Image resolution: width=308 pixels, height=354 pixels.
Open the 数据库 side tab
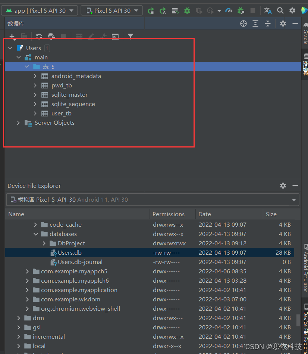305,65
